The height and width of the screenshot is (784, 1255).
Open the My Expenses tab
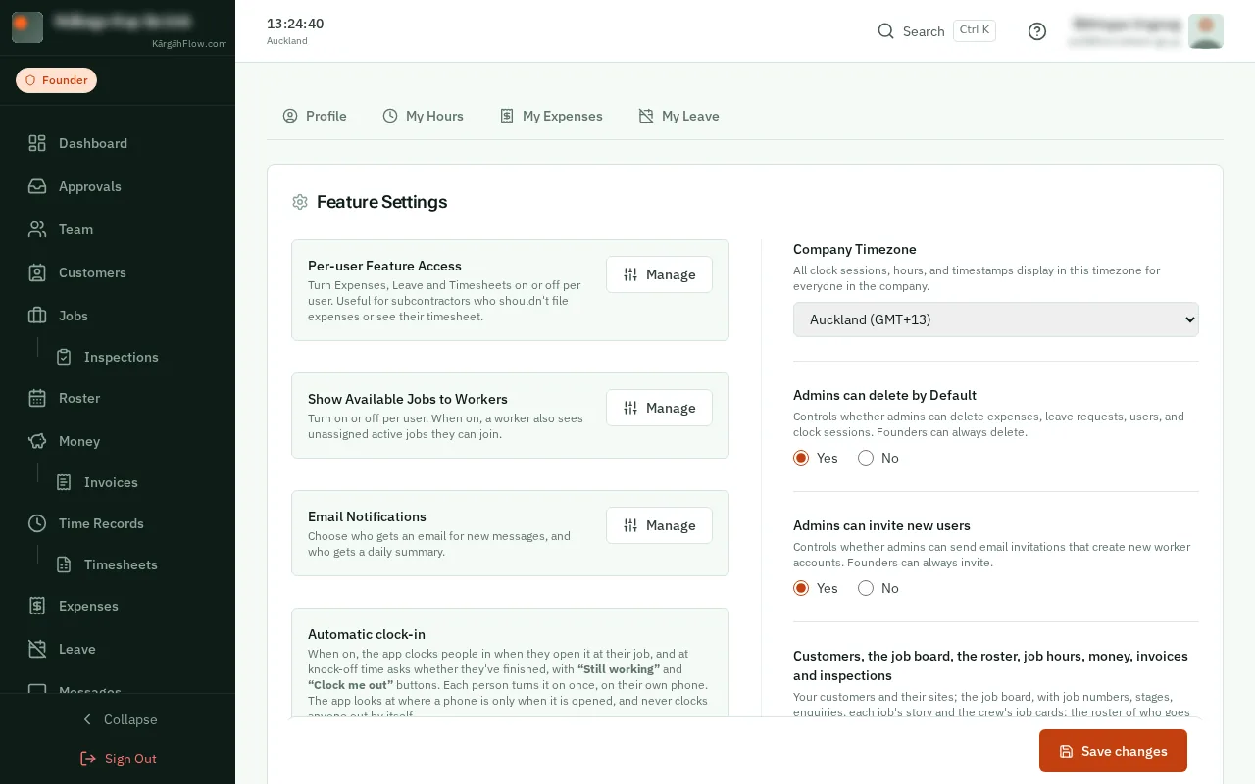(x=551, y=116)
